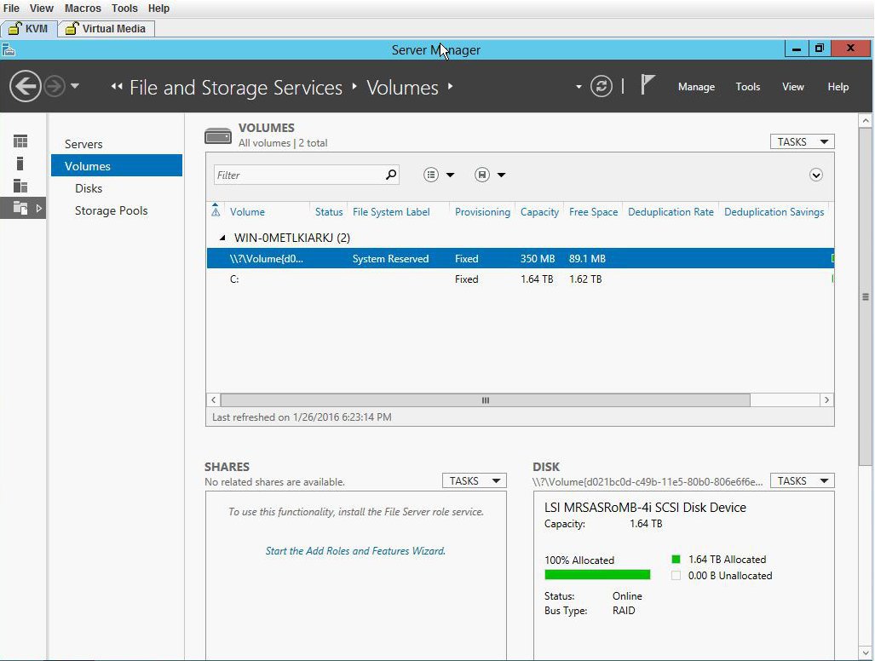The image size is (875, 661).
Task: Click the File and Storage Services sidebar icon
Action: (20, 208)
